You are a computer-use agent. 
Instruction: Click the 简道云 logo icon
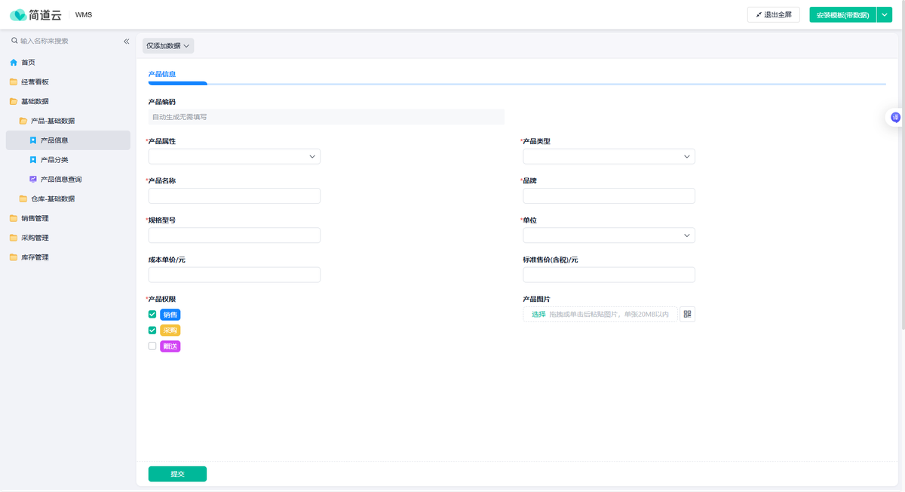[x=19, y=14]
